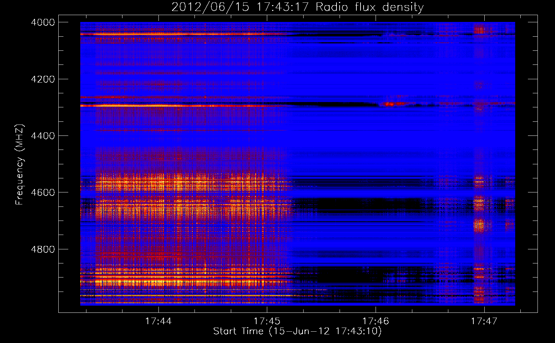Select the 4000 frequency tick label
The width and height of the screenshot is (555, 343).
click(43, 22)
